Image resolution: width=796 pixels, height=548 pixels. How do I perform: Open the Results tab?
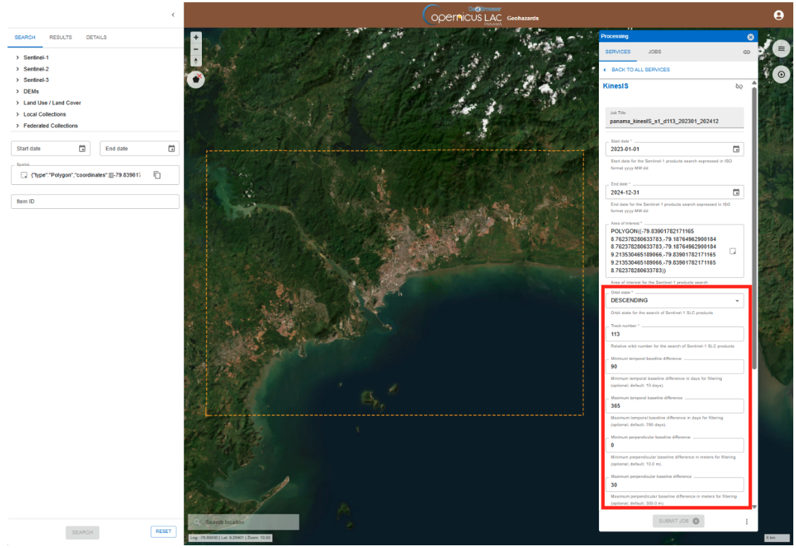(x=61, y=38)
